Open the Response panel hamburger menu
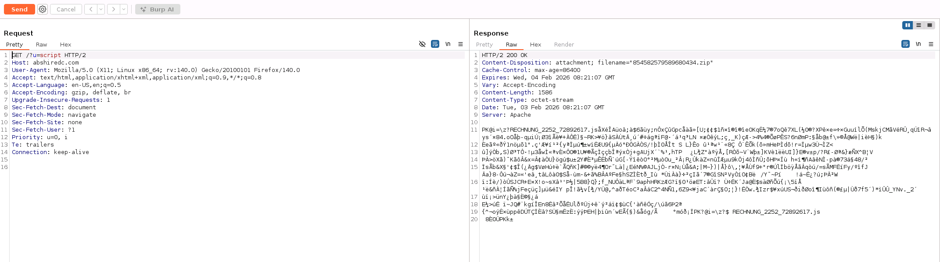This screenshot has width=940, height=262. 931,44
